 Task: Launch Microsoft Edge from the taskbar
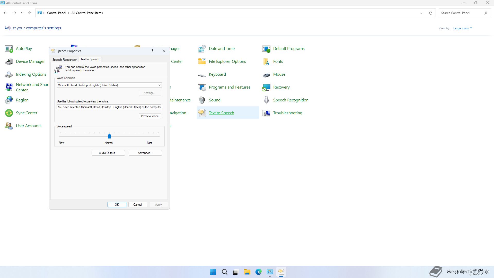point(258,272)
